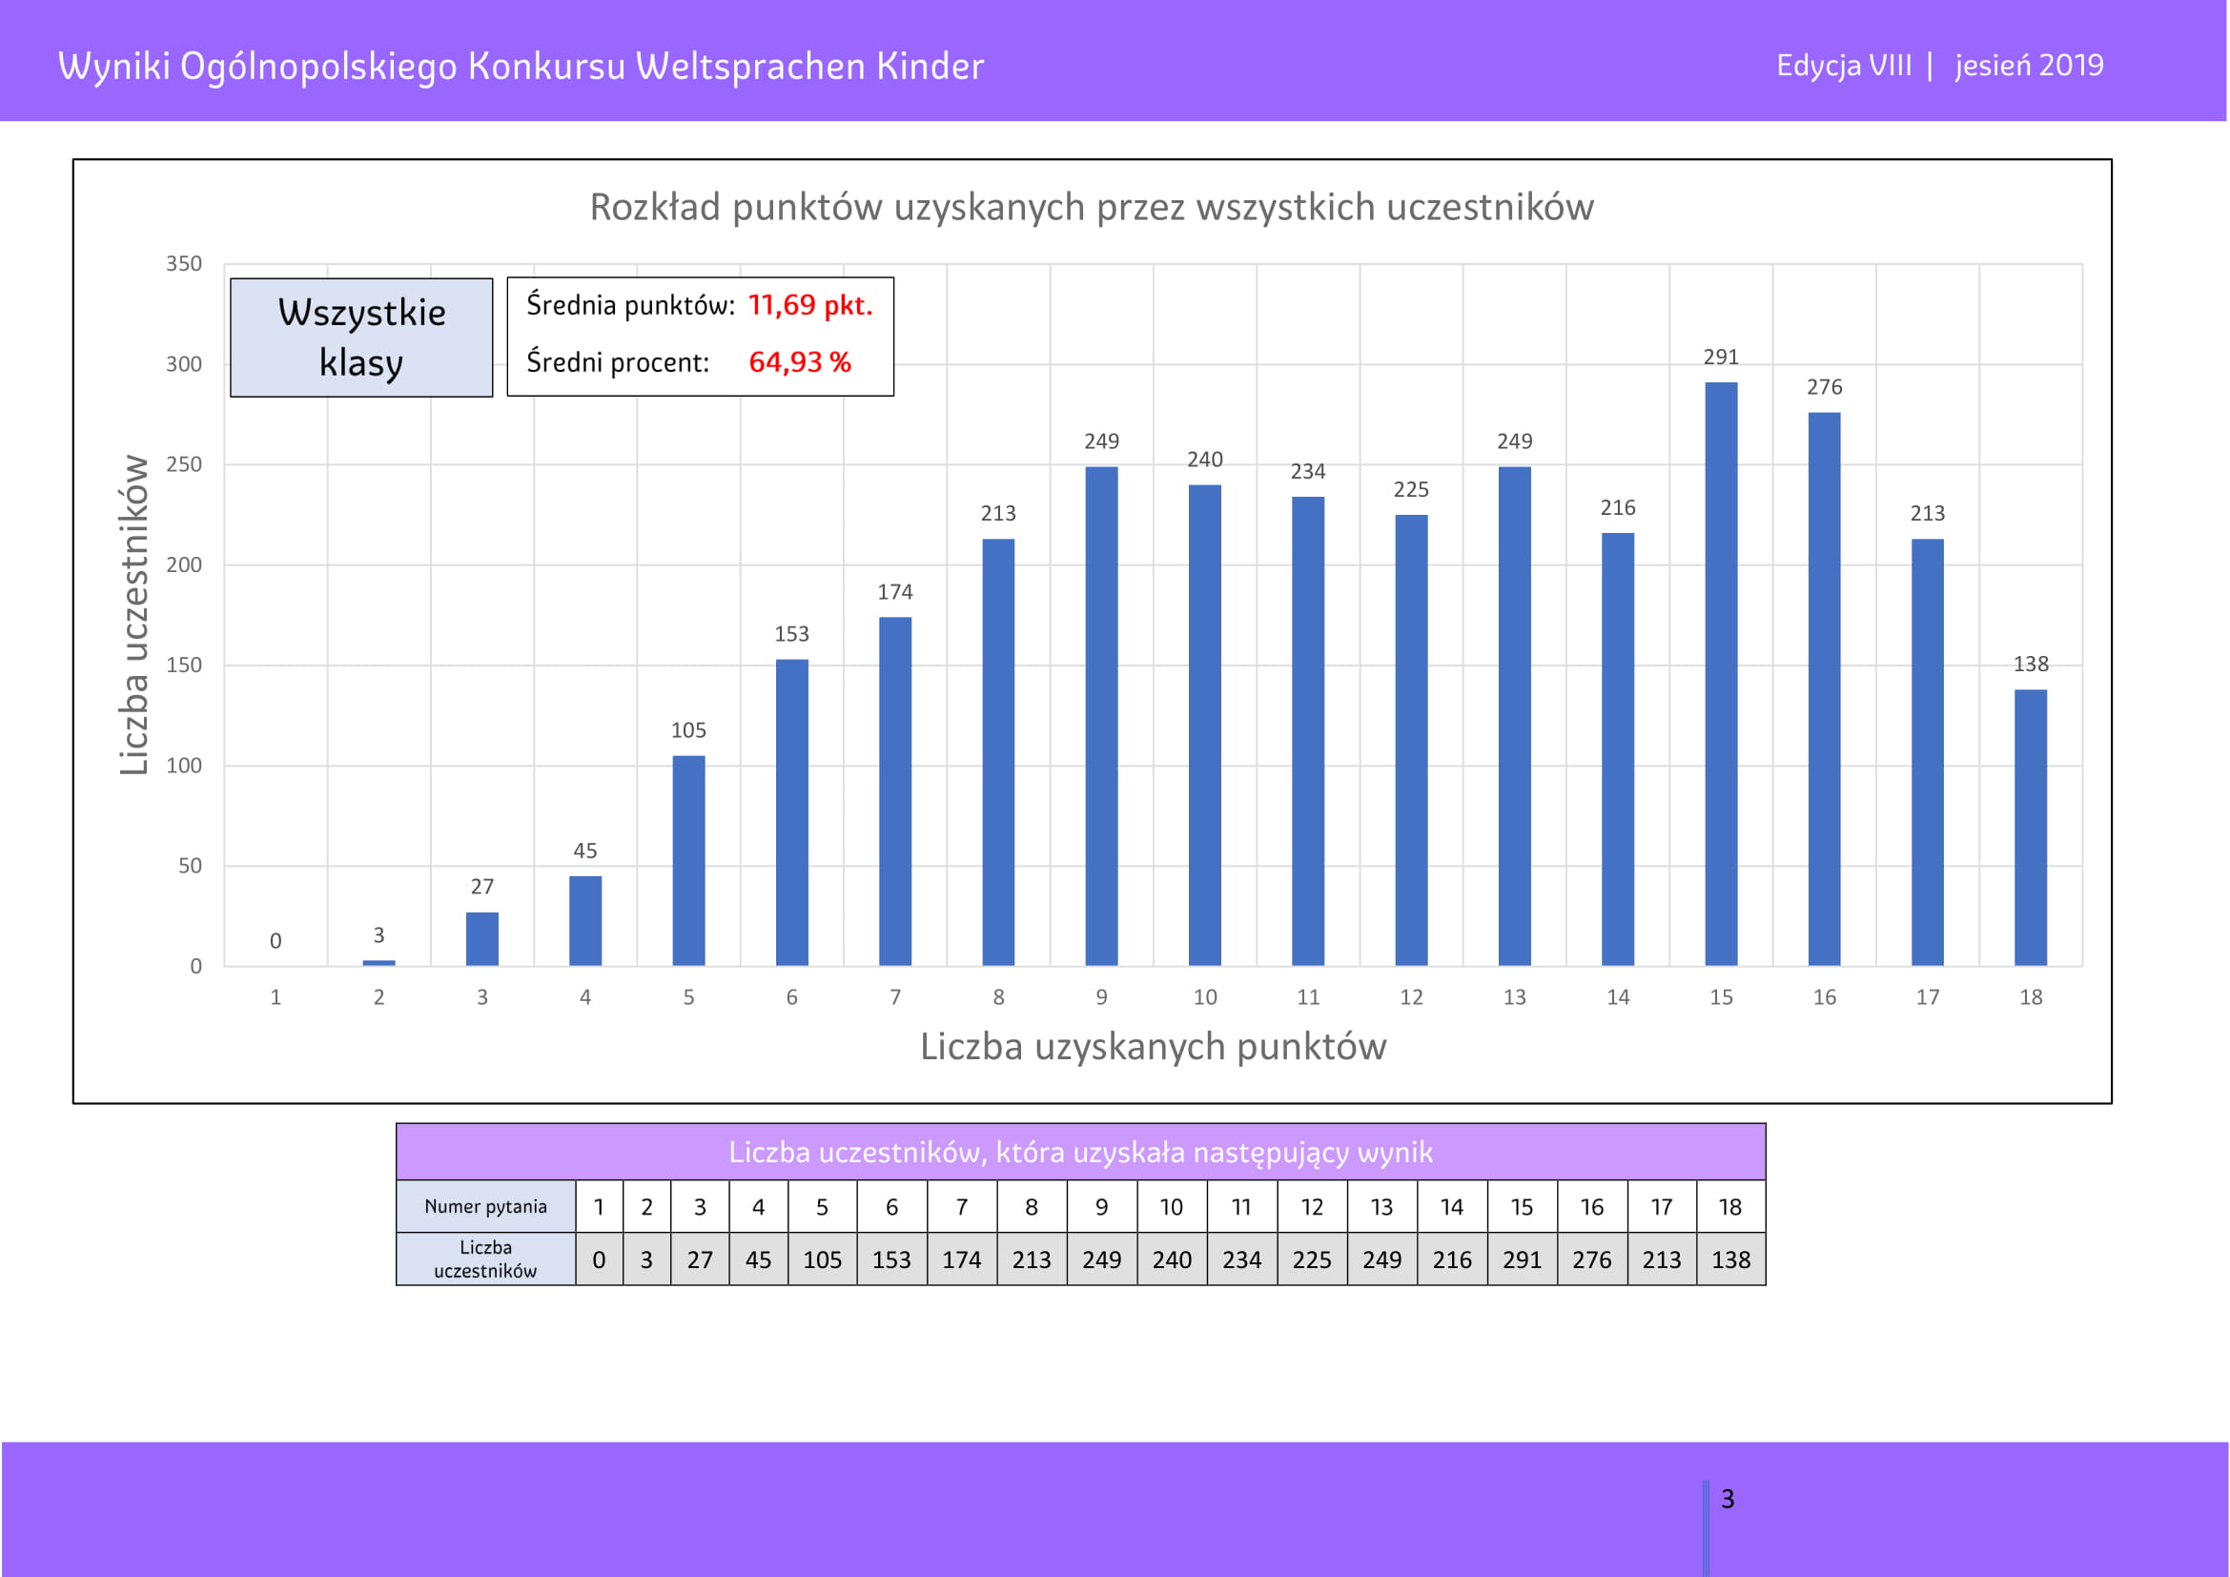Select the bar labeled 234
Image resolution: width=2230 pixels, height=1577 pixels.
pos(1308,731)
